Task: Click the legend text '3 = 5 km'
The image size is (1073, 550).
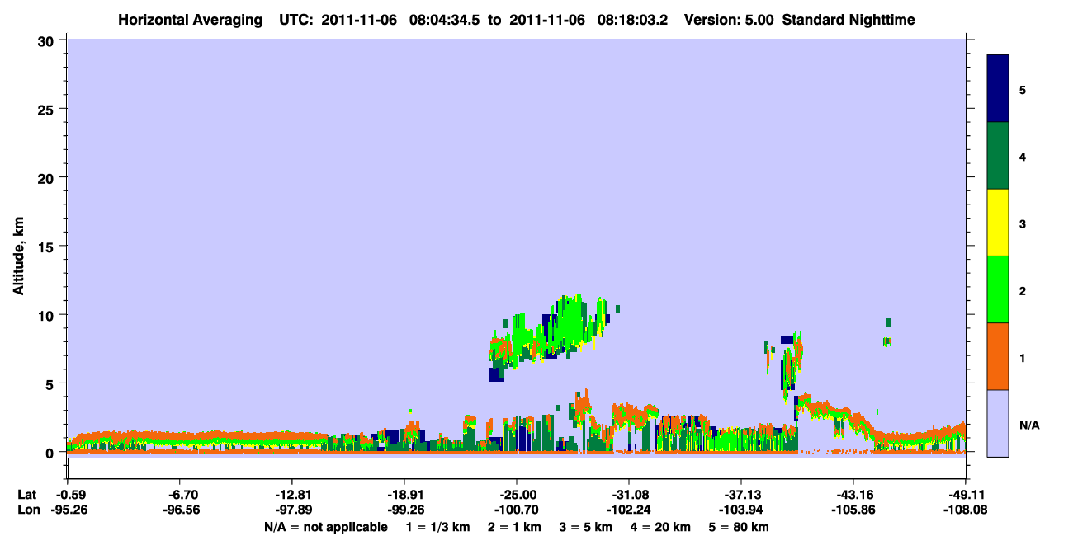Action: pyautogui.click(x=587, y=527)
